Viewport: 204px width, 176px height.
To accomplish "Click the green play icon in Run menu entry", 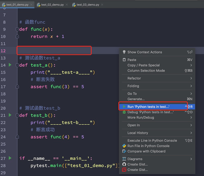I will coord(124,107).
